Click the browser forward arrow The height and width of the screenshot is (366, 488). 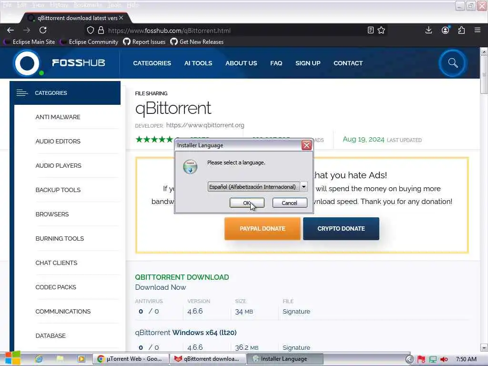(x=27, y=30)
